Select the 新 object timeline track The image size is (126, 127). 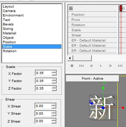(93, 8)
